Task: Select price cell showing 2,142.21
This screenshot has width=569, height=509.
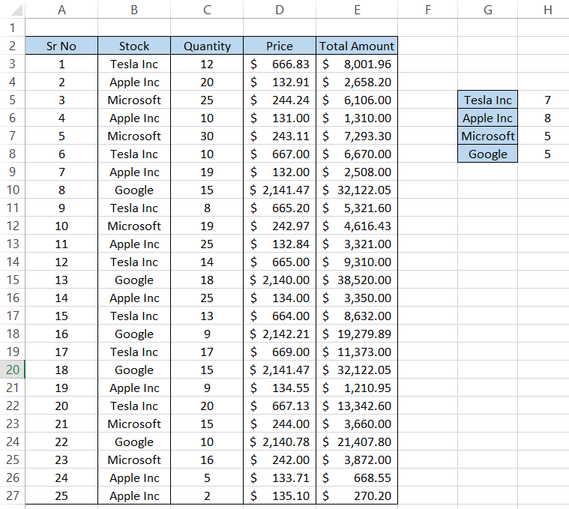Action: click(280, 334)
